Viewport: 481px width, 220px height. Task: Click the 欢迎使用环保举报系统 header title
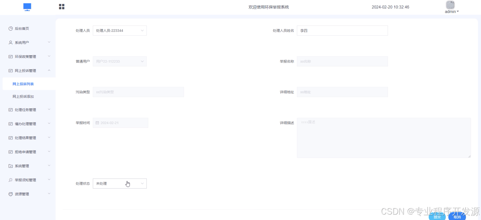click(268, 7)
